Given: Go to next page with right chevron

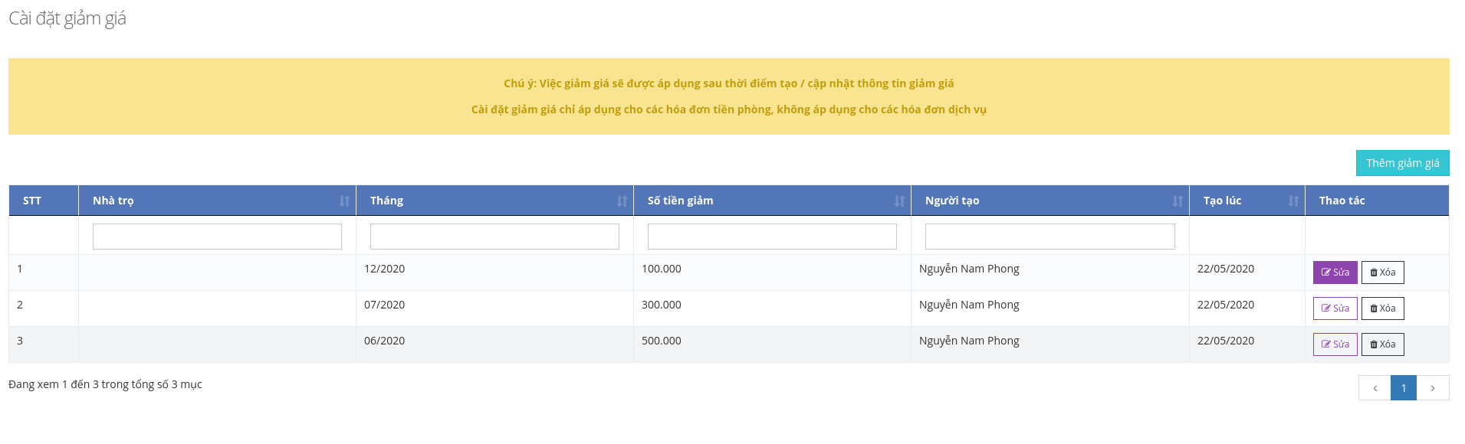Looking at the screenshot, I should click(x=1433, y=388).
